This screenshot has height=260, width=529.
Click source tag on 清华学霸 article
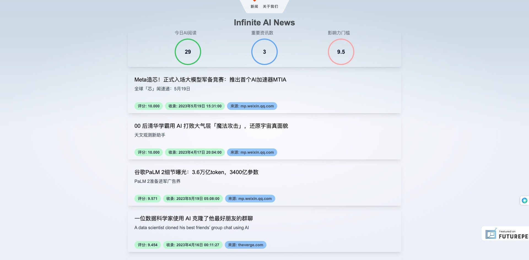click(x=252, y=152)
